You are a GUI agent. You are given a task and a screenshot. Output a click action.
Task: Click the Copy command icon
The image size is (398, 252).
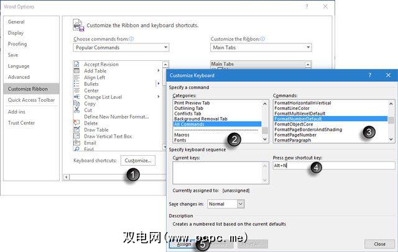click(x=76, y=103)
